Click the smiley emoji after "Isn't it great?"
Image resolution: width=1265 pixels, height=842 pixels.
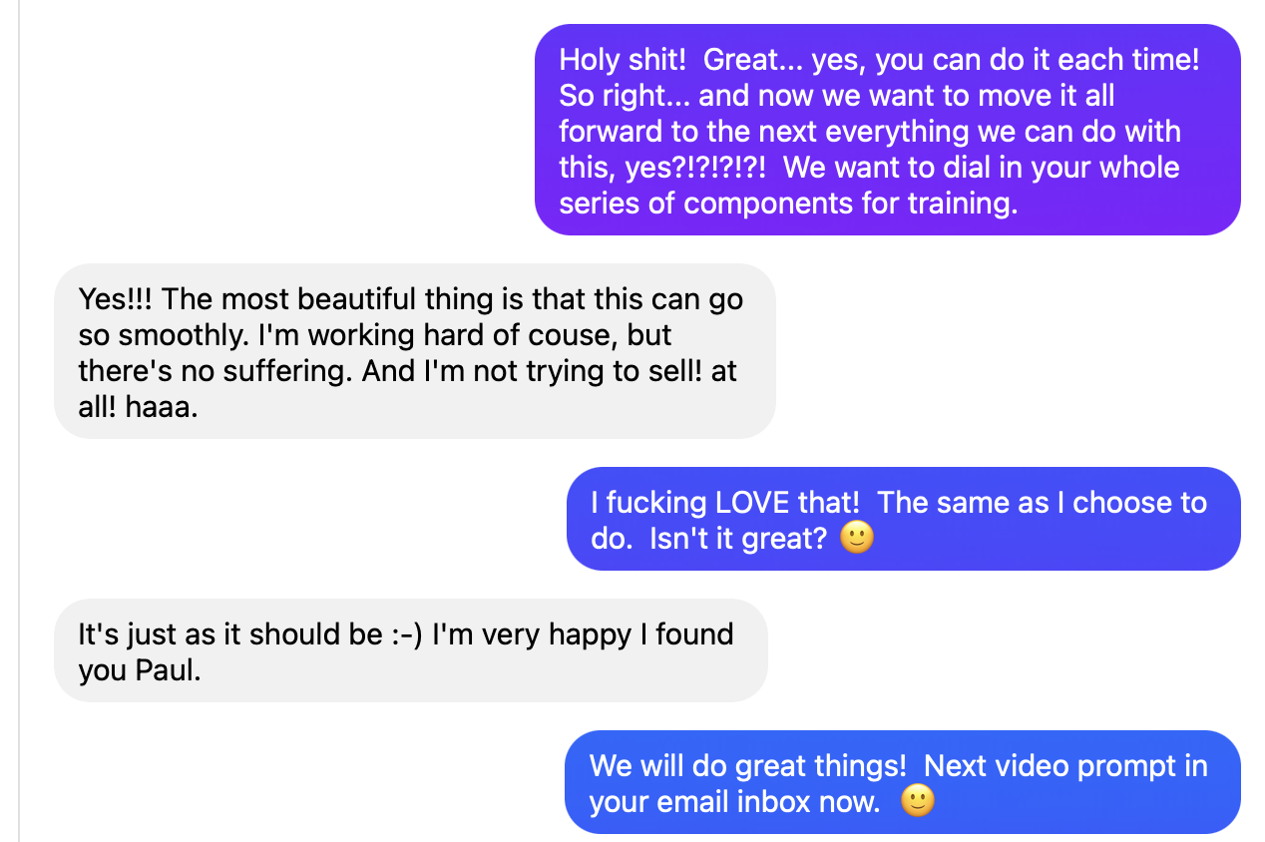(857, 539)
